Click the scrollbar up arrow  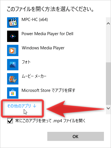(108, 24)
